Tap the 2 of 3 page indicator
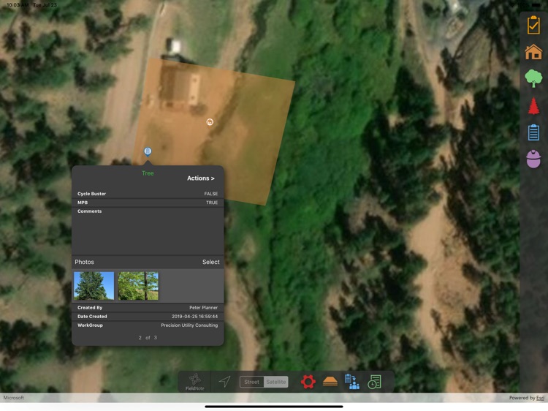 (148, 338)
